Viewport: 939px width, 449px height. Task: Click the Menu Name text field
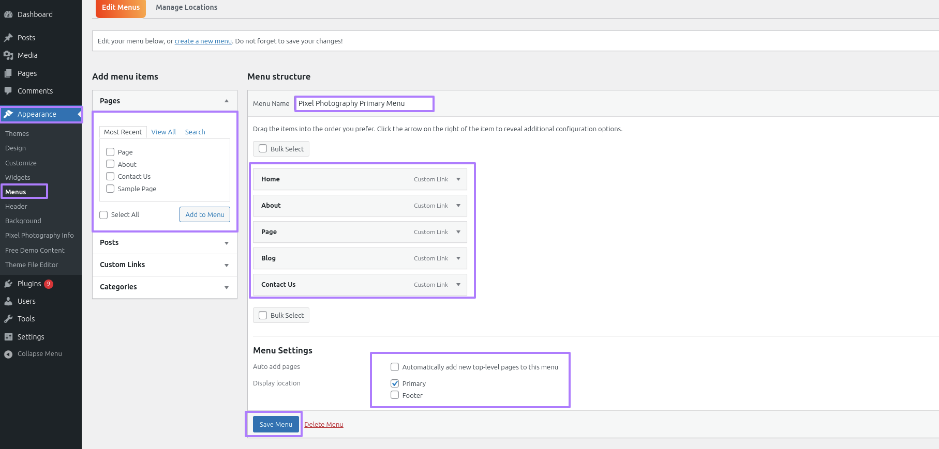tap(364, 103)
